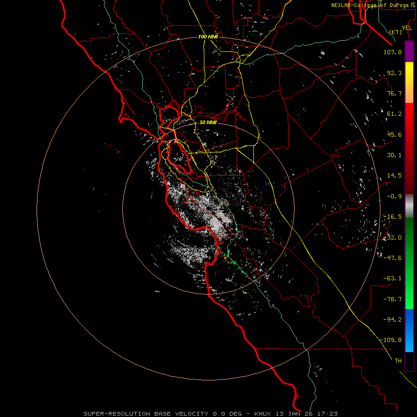The image size is (417, 417).
Task: Click the 107.8 velocity scale value
Action: click(392, 52)
